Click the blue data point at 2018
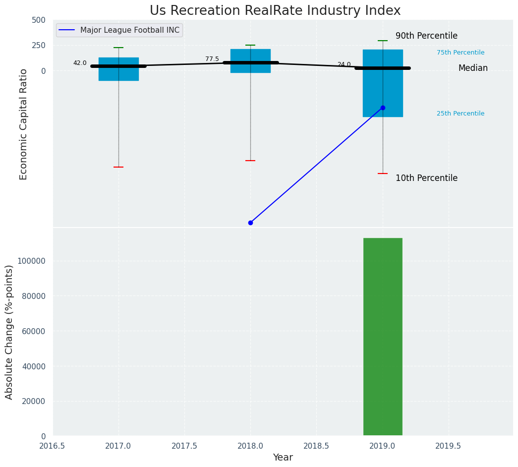The height and width of the screenshot is (467, 518). click(x=250, y=223)
